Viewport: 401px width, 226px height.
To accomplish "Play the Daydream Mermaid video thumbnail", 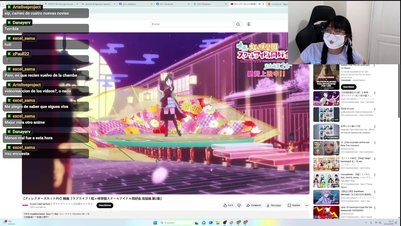I will (x=326, y=197).
